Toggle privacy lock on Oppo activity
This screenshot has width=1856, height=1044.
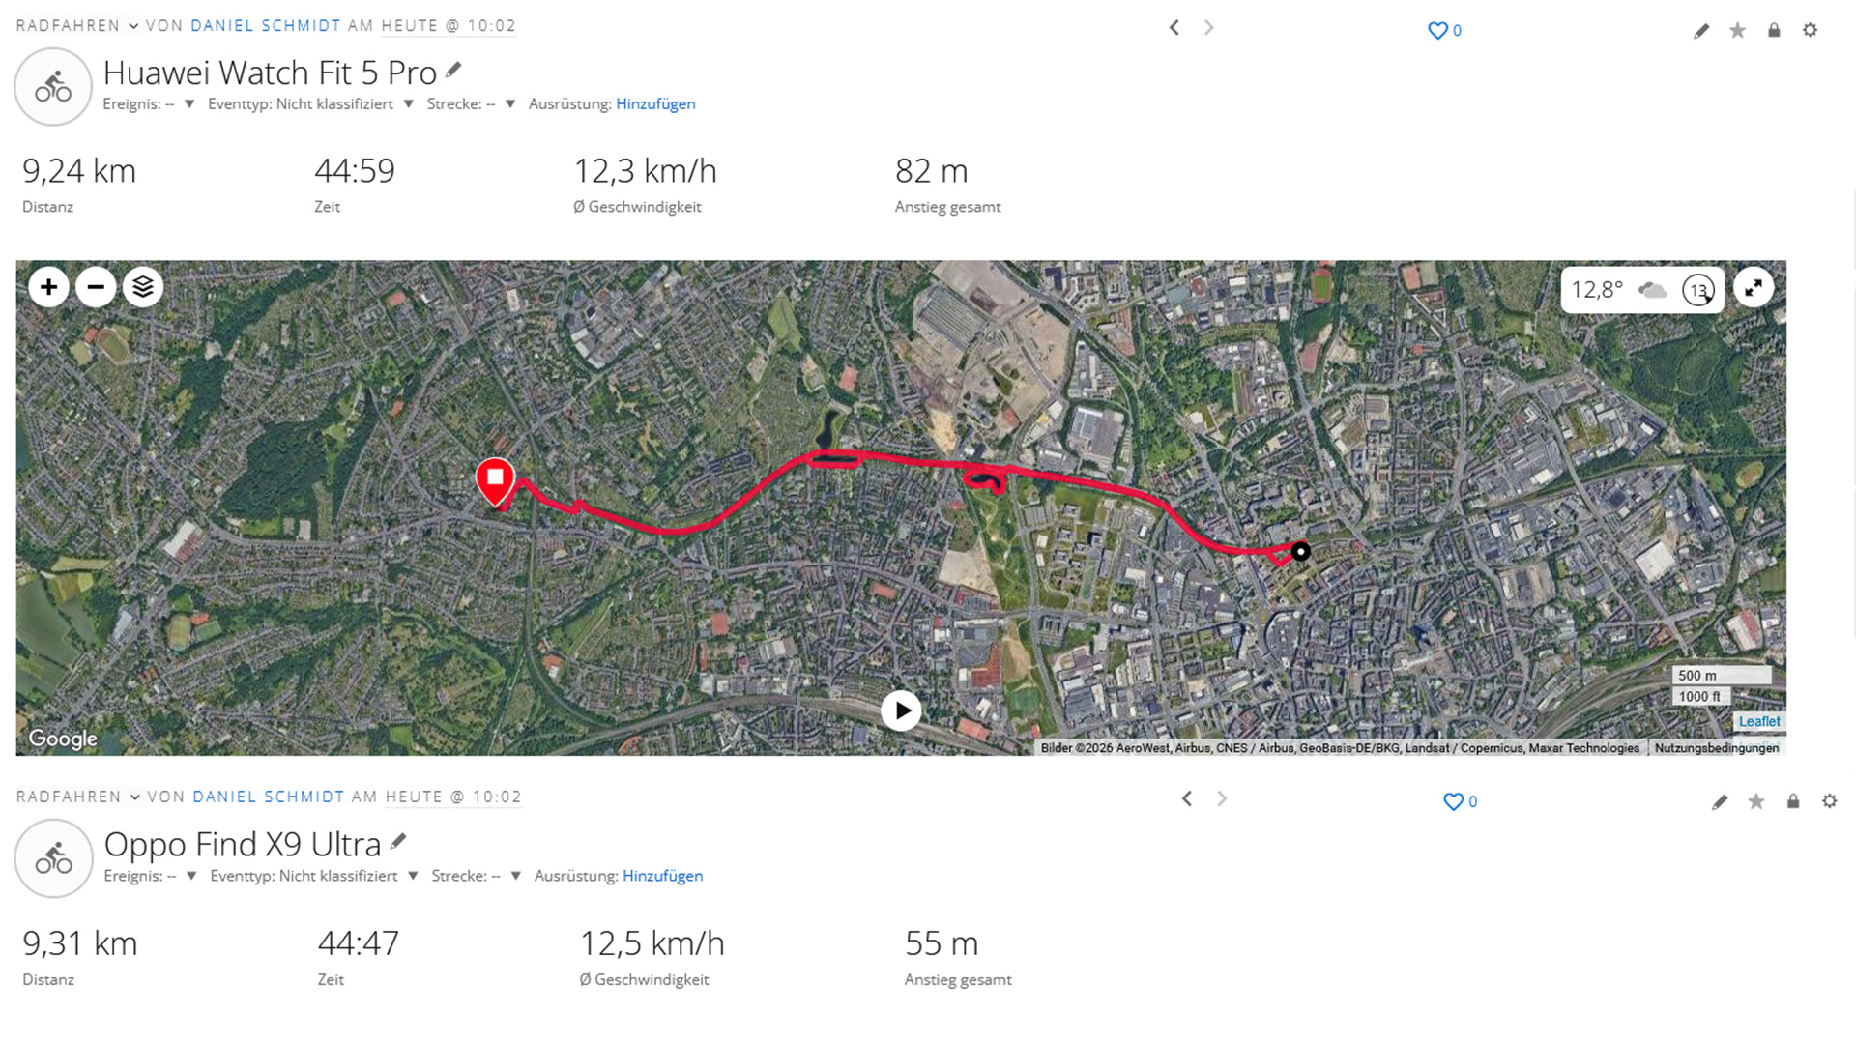1793,801
